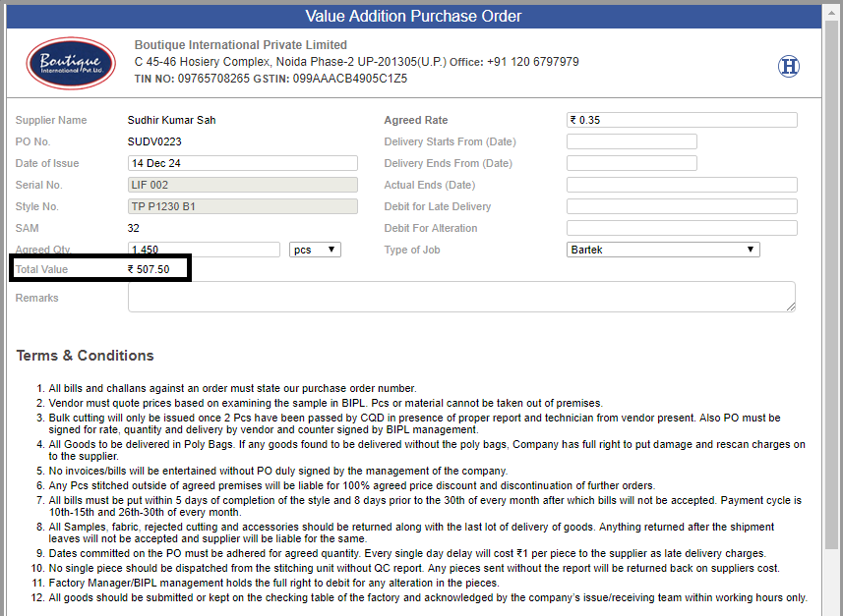
Task: Click Boutique International Private Limited company name
Action: coord(240,45)
